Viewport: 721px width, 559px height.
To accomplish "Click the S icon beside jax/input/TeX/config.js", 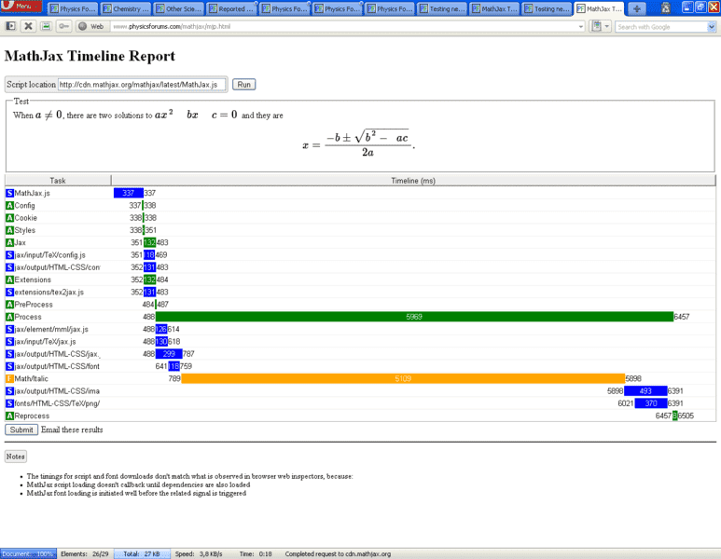I will coord(9,255).
